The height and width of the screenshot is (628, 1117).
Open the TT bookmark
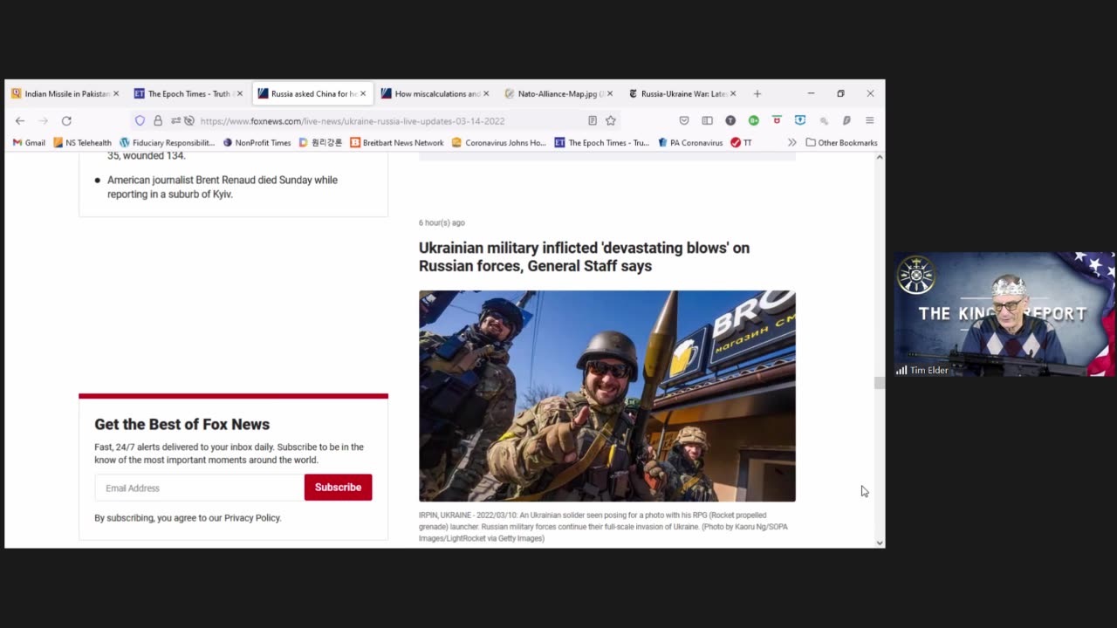[x=741, y=143]
